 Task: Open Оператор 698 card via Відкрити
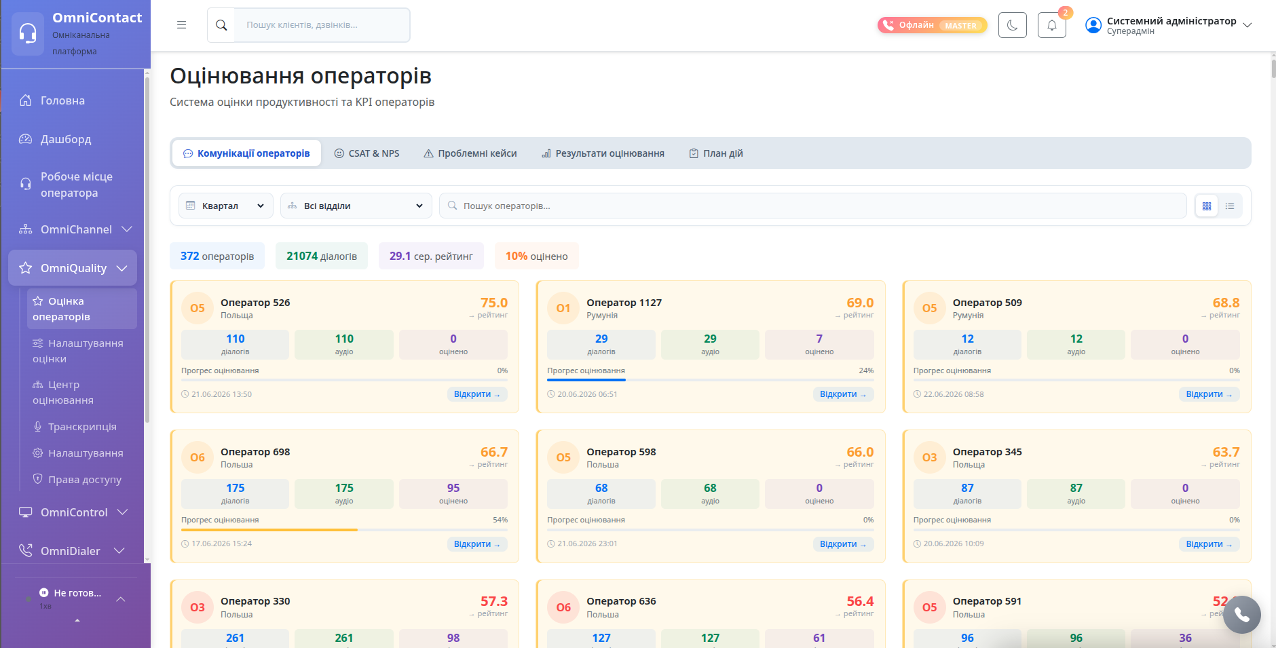click(477, 544)
